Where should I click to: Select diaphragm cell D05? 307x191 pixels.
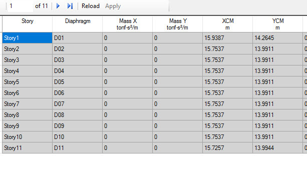click(x=77, y=82)
